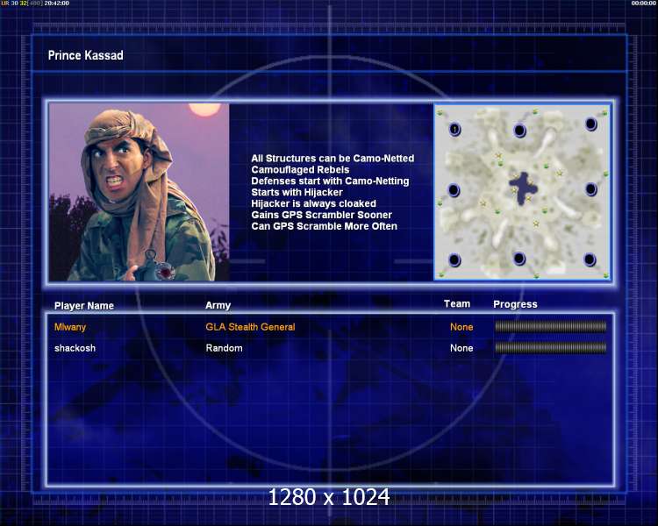
Task: Select top-center start position on the minimap
Action: [519, 131]
